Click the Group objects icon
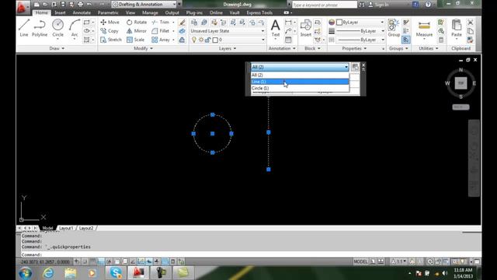 (394, 28)
